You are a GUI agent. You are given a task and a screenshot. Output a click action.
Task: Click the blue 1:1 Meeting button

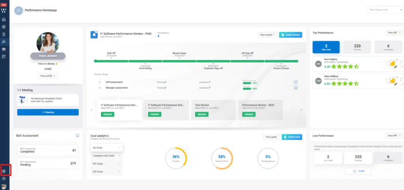coord(48,112)
